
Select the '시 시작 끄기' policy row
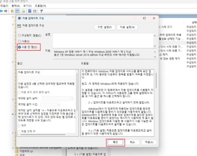click(x=166, y=27)
